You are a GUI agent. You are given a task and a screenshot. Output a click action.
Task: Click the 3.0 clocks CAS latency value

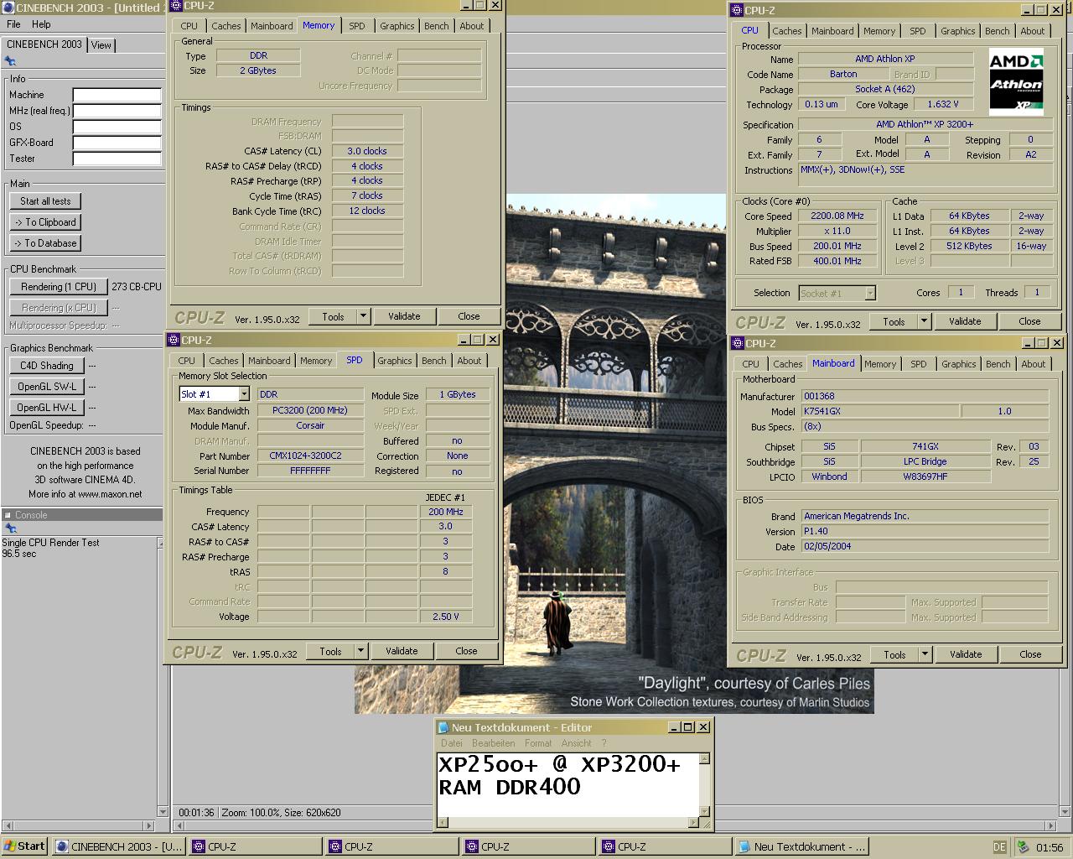(x=367, y=151)
